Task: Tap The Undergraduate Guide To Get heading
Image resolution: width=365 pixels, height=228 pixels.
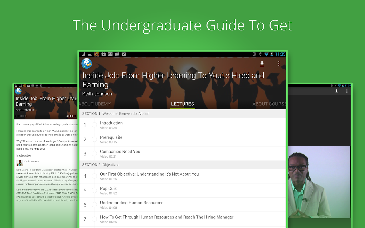Action: [x=182, y=25]
